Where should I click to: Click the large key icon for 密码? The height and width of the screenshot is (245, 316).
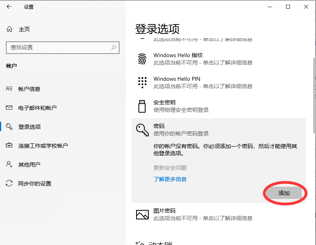pyautogui.click(x=142, y=130)
